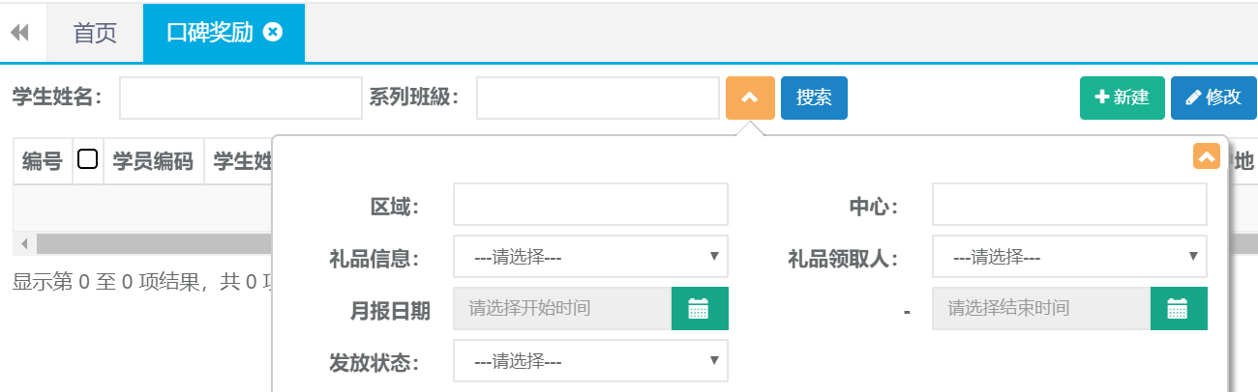Click the 新建 button
The height and width of the screenshot is (392, 1258).
click(x=1122, y=98)
